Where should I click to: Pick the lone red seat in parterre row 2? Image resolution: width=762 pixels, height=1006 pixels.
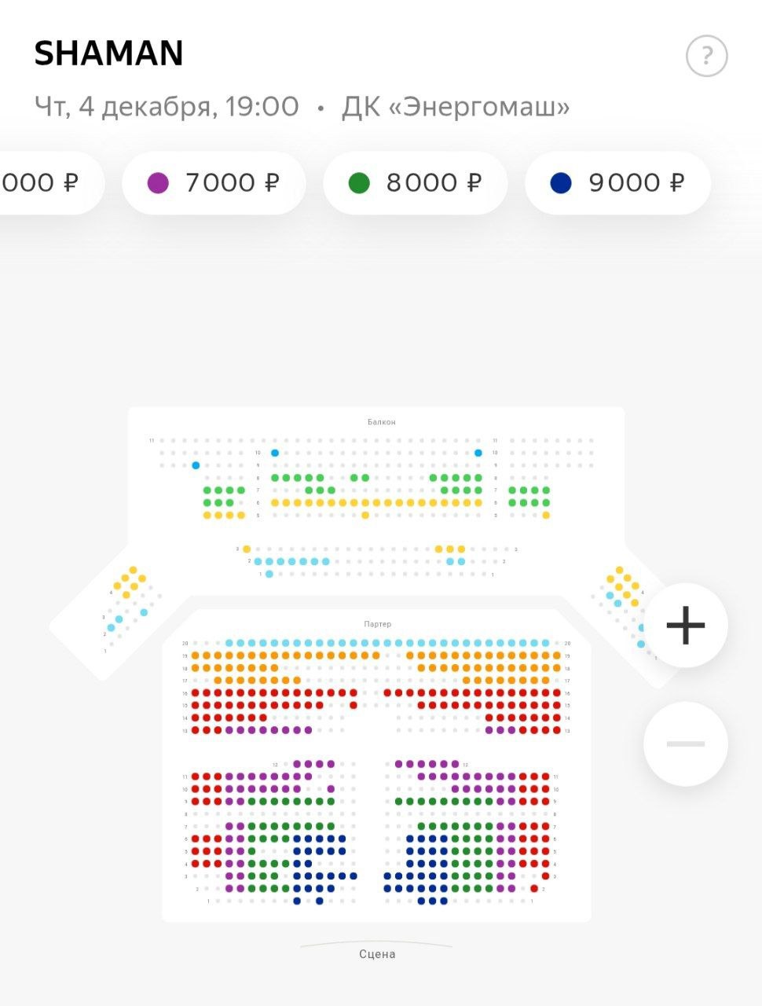[x=534, y=889]
